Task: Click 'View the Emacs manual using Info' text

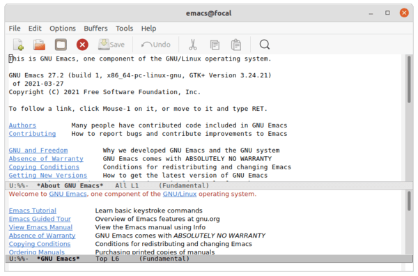Action: coord(150,227)
